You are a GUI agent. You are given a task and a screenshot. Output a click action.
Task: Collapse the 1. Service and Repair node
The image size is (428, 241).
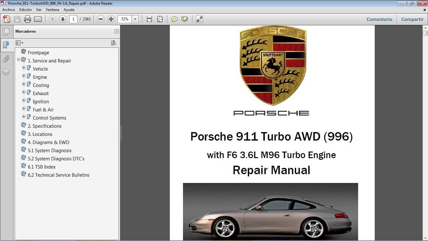[x=19, y=59]
